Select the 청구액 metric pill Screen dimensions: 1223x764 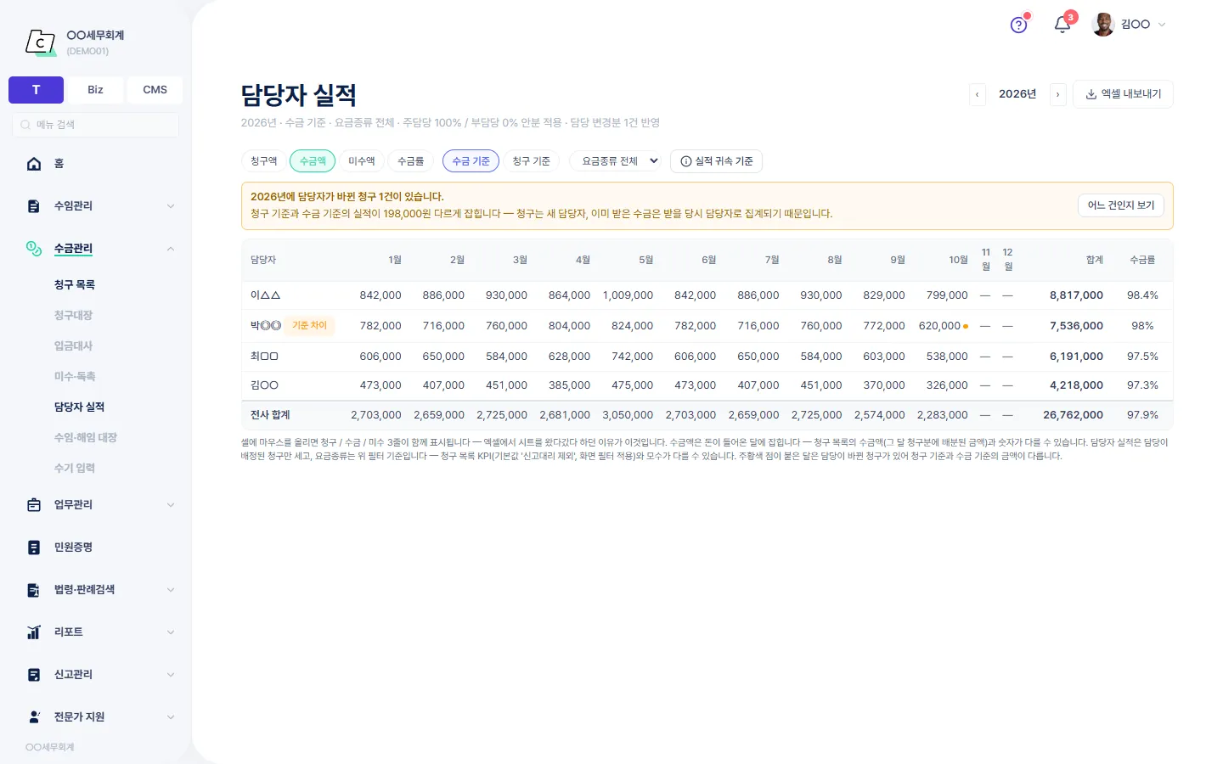click(264, 161)
